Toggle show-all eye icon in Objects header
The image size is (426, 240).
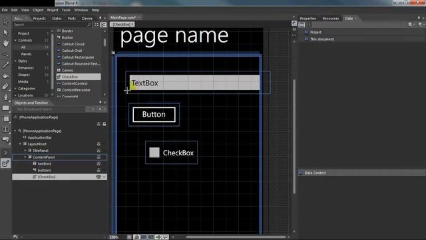pyautogui.click(x=99, y=124)
